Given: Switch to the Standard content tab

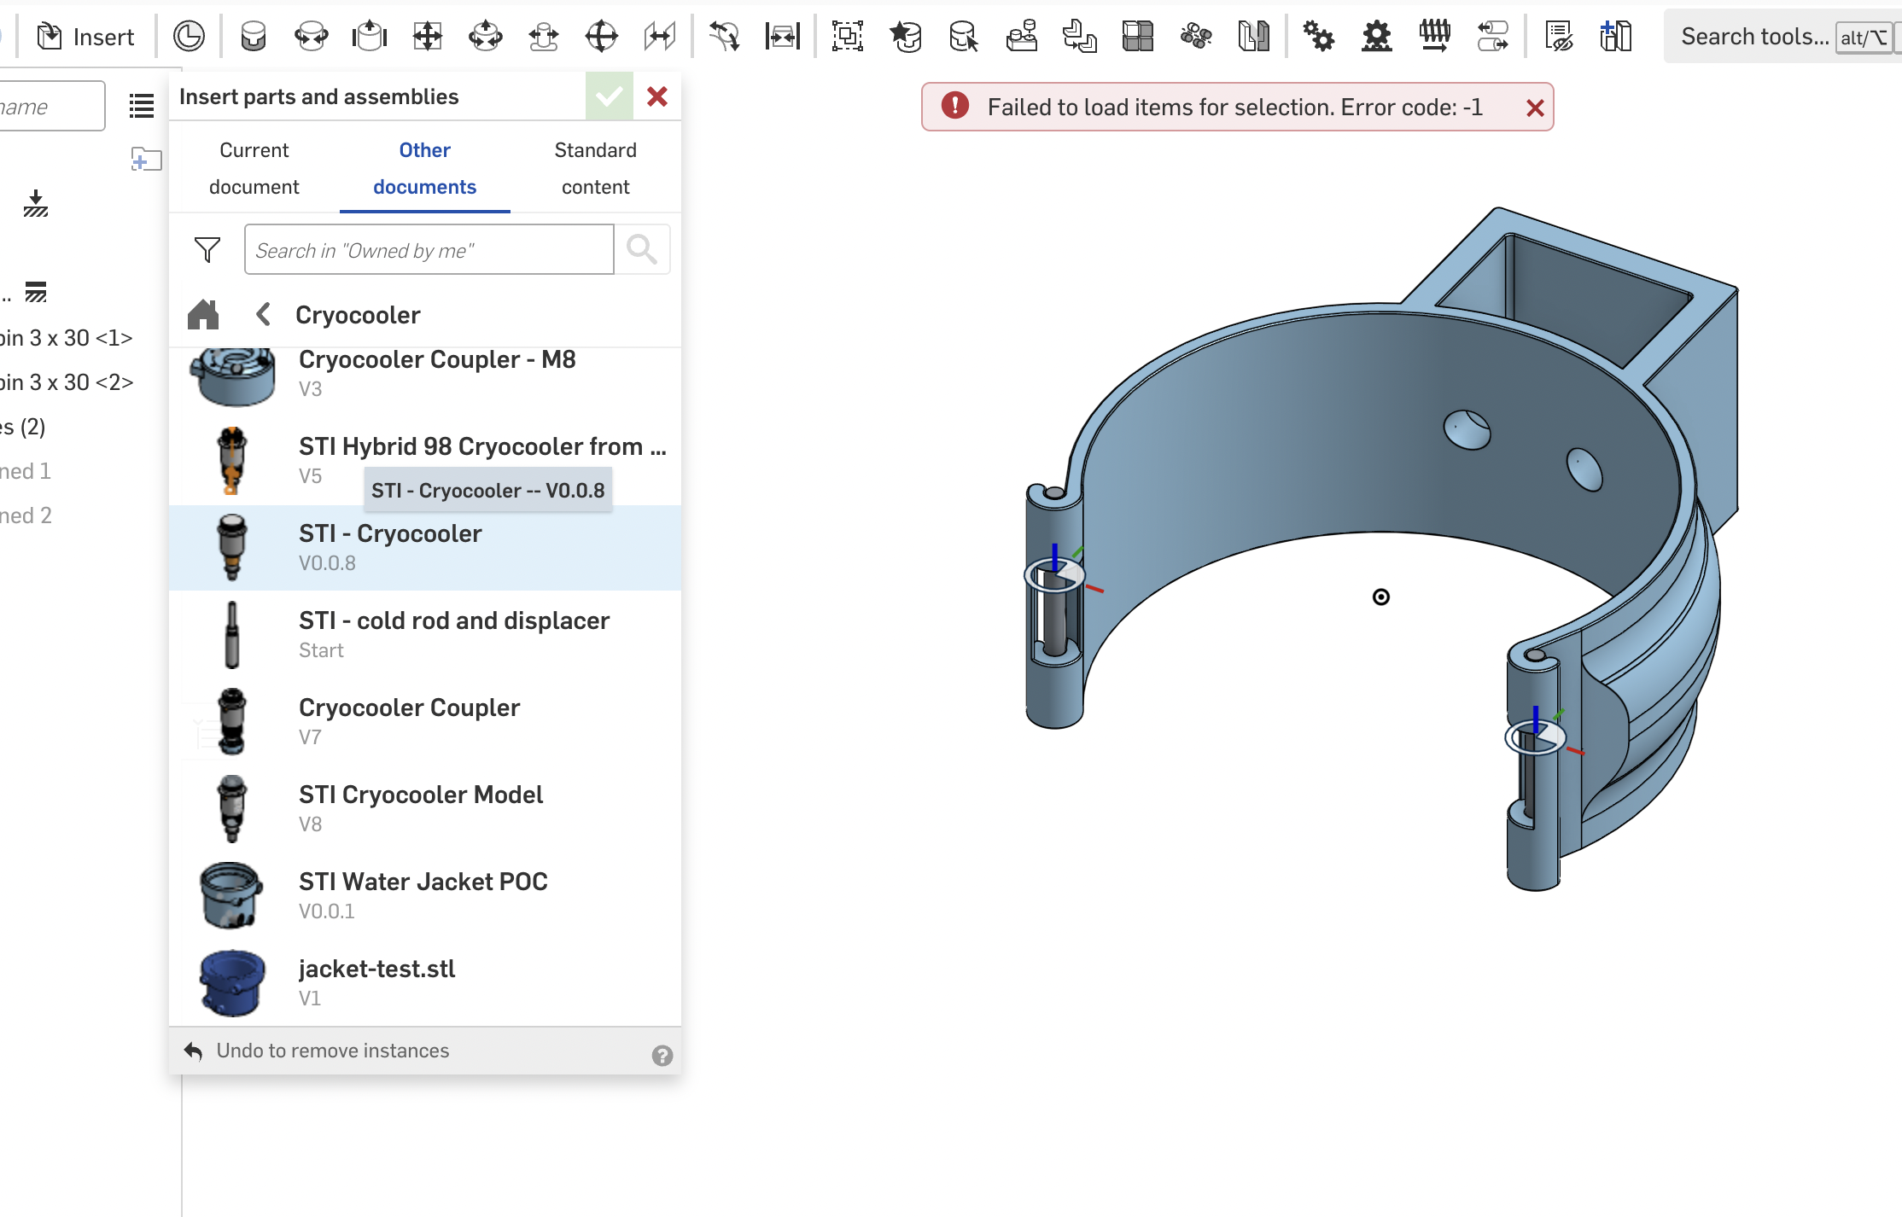Looking at the screenshot, I should point(595,168).
